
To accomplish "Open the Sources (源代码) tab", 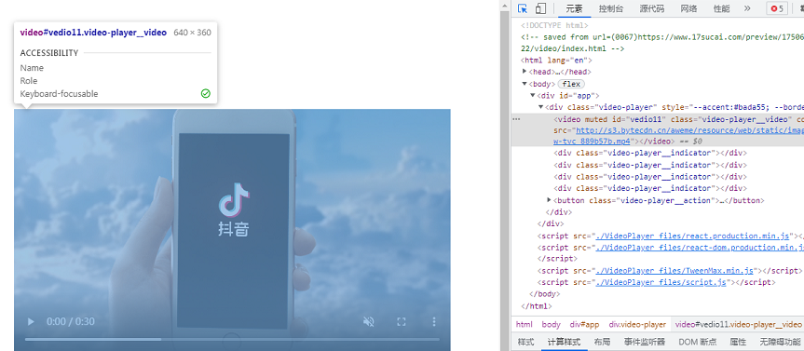I will point(652,8).
